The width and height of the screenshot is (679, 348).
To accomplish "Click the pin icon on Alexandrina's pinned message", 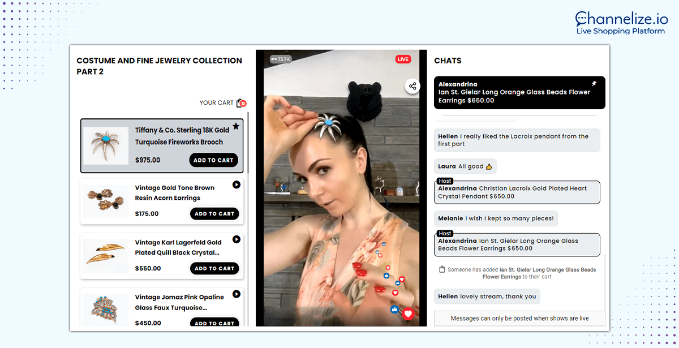I will [594, 84].
